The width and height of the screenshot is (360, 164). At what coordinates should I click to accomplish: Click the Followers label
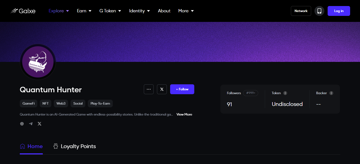coord(234,93)
